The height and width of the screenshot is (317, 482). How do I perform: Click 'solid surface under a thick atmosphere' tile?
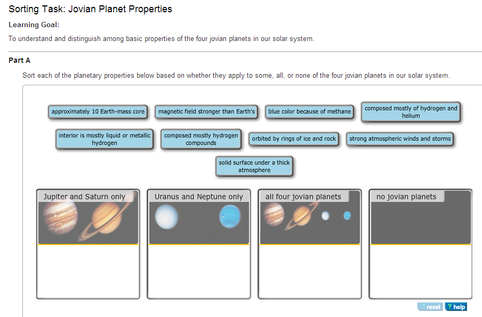pyautogui.click(x=254, y=166)
